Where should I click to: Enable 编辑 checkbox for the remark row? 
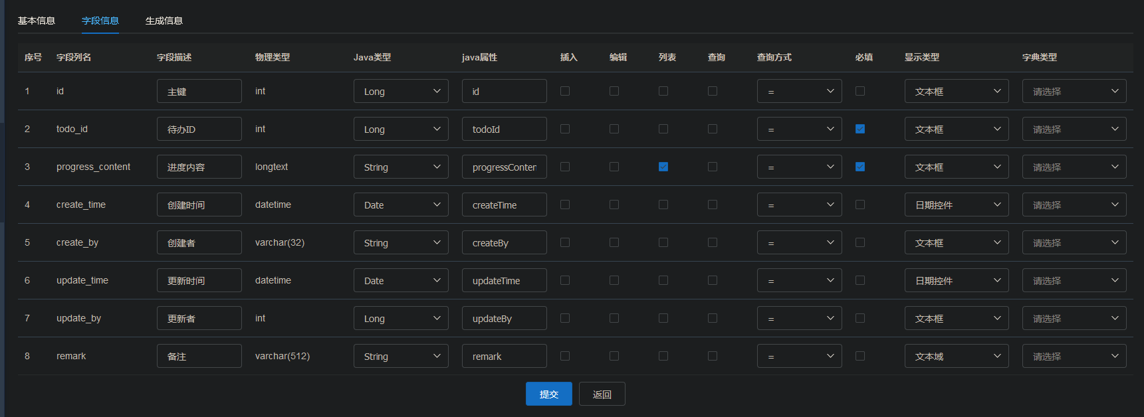click(614, 356)
